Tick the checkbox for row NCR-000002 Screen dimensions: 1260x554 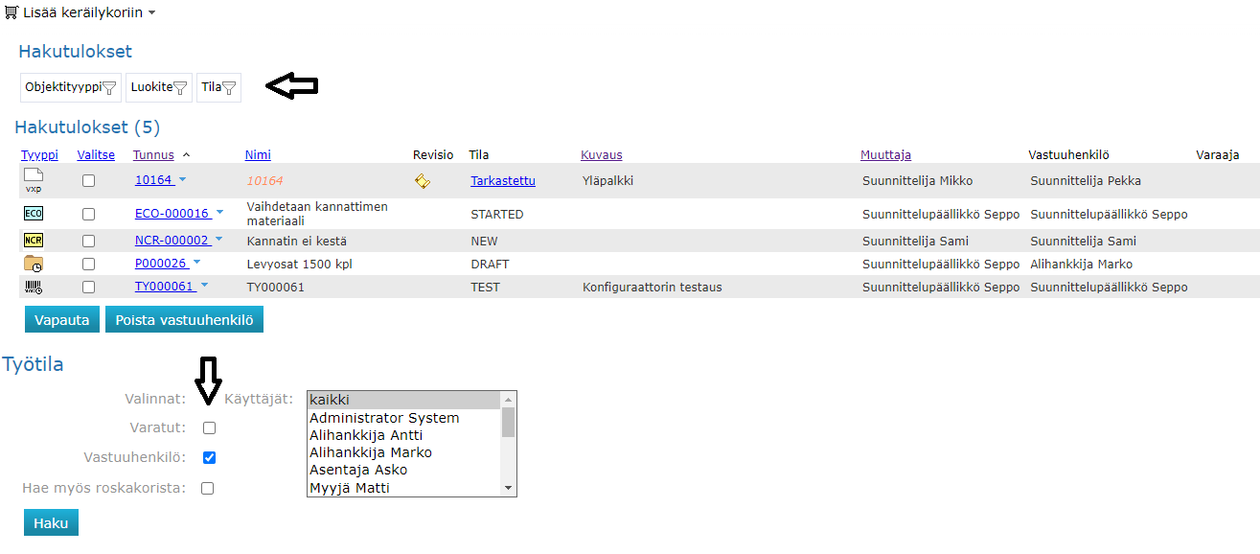point(88,241)
